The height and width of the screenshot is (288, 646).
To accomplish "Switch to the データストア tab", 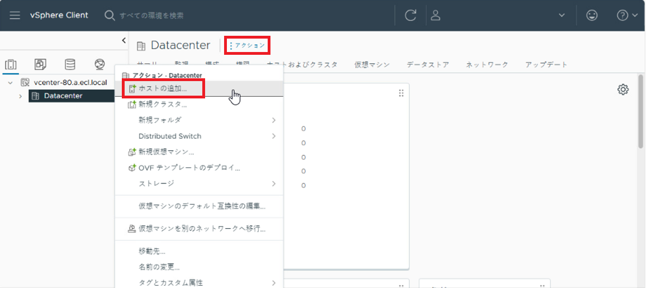I will [x=427, y=65].
